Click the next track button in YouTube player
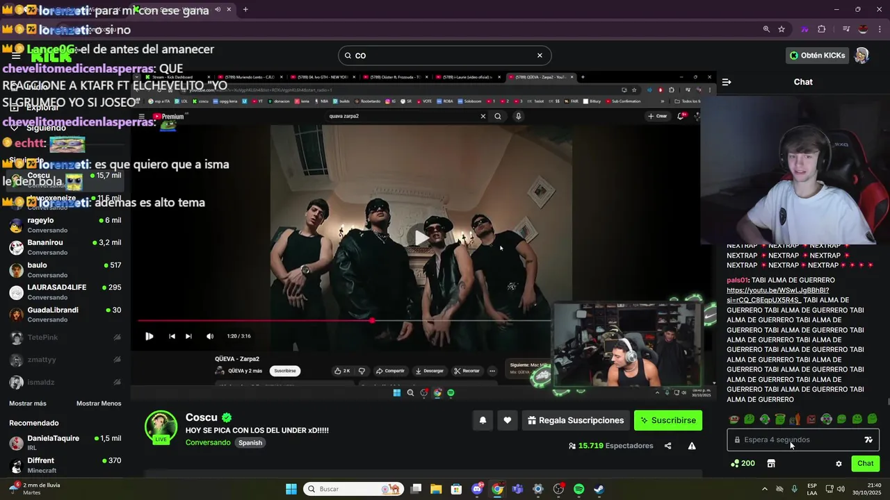The image size is (890, 500). coord(188,336)
